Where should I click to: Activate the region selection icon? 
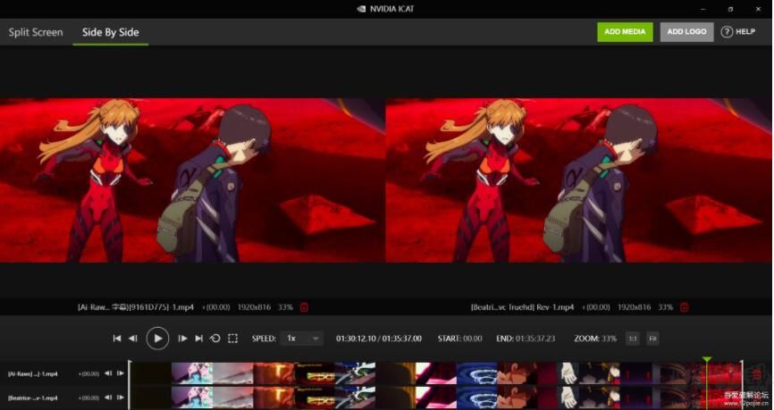click(232, 339)
